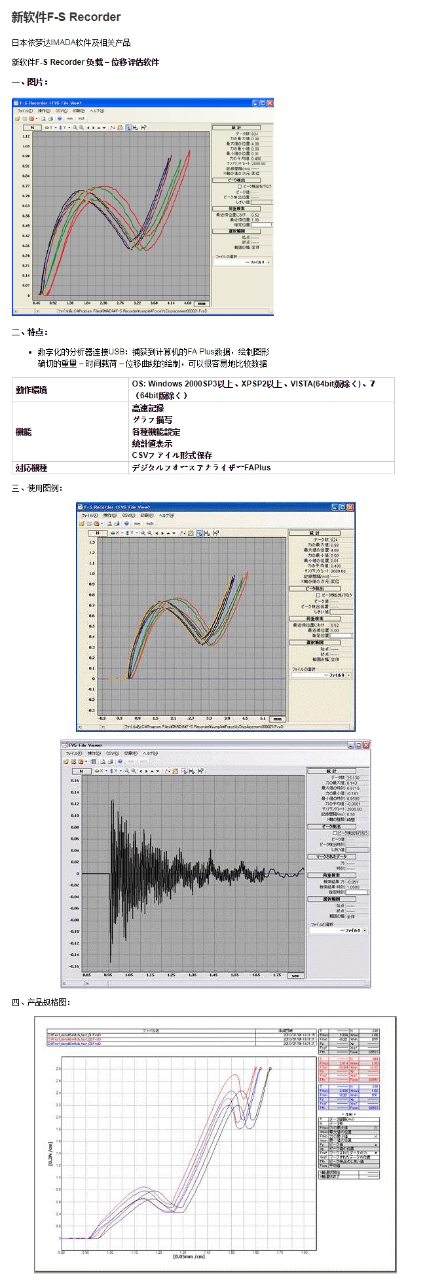Click open-folder icon in top F-S Recorder window

[17, 119]
